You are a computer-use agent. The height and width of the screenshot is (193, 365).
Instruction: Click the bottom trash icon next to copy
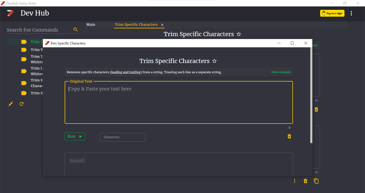coord(306,181)
